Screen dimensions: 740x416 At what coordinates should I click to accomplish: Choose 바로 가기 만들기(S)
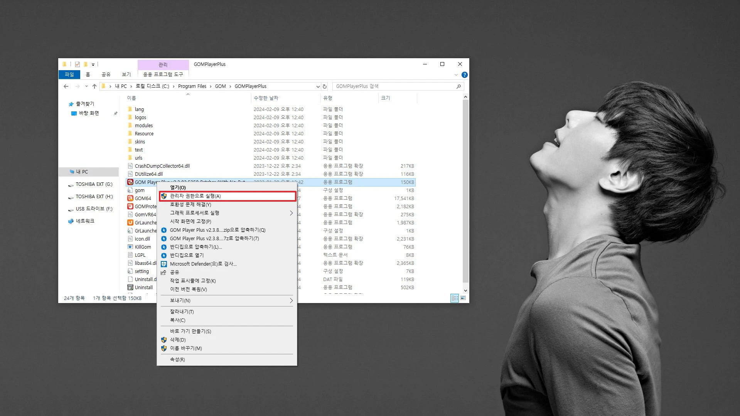coord(227,331)
